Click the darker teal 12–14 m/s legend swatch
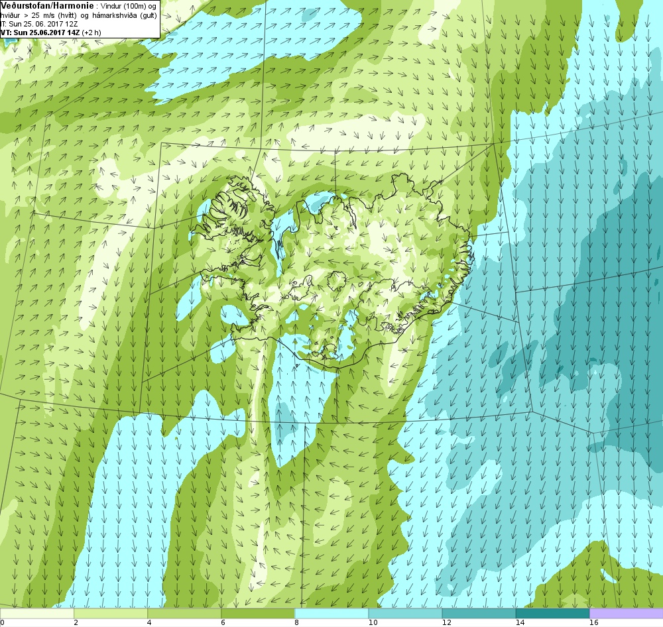 (x=479, y=613)
